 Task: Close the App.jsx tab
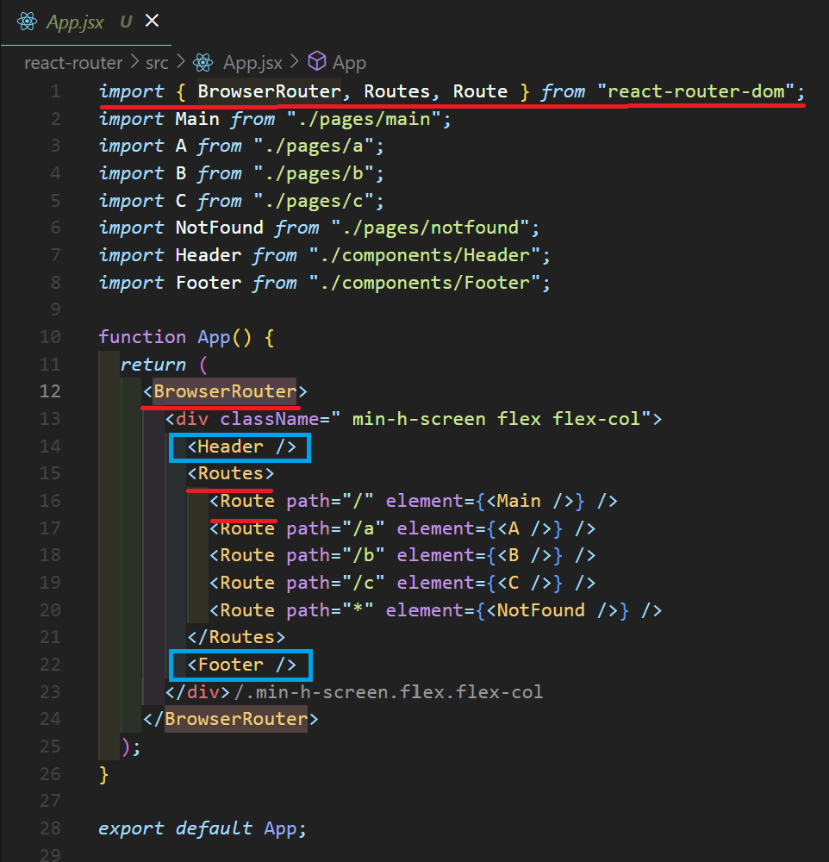click(153, 21)
